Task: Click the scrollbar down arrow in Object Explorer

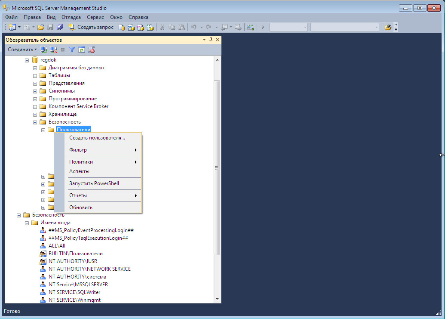Action: (217, 299)
